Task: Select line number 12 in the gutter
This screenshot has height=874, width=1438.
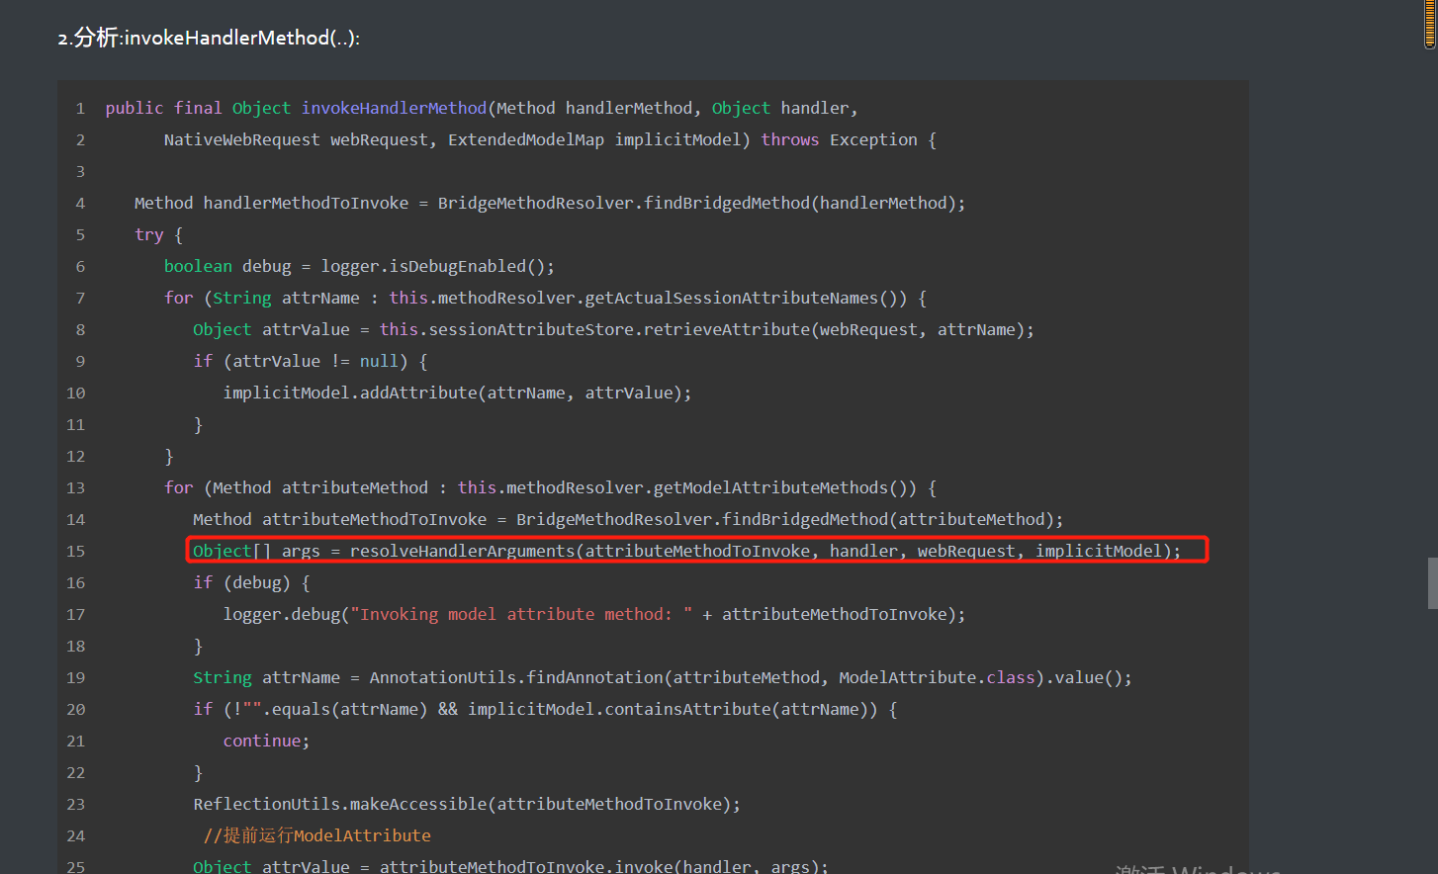Action: click(76, 456)
